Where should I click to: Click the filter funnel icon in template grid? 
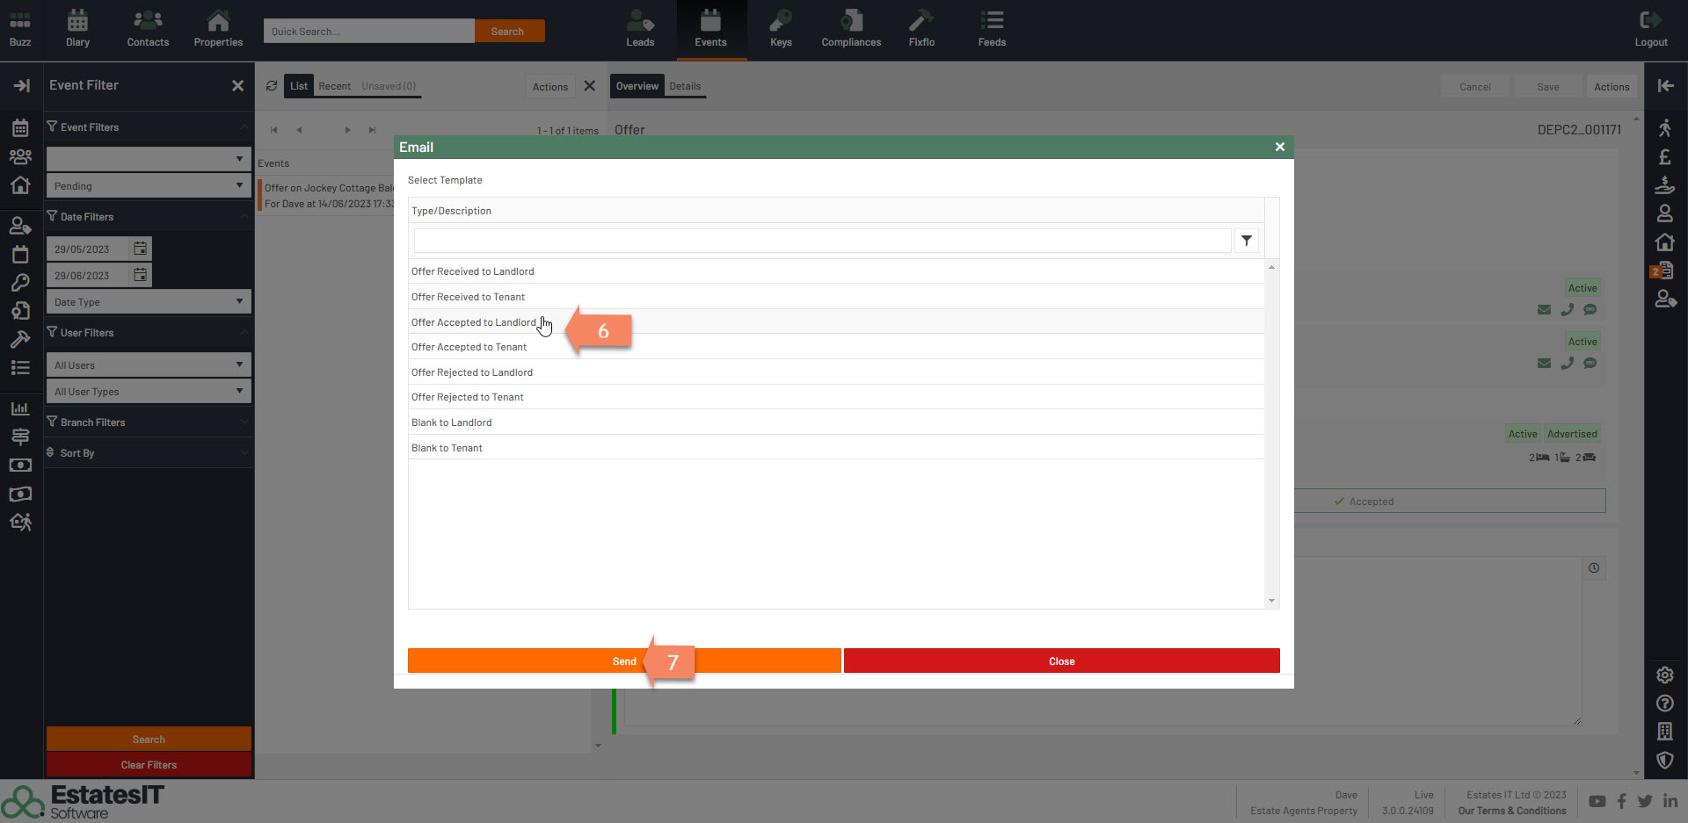1246,241
